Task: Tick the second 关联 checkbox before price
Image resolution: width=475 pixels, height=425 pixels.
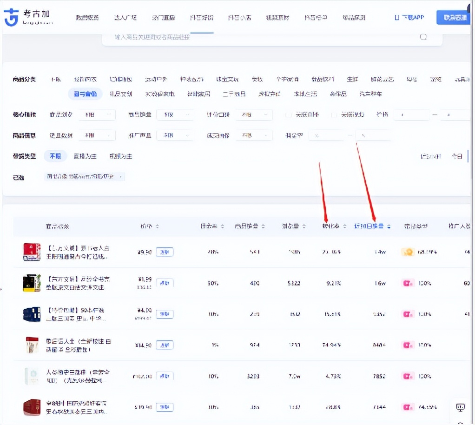Action: 334,114
